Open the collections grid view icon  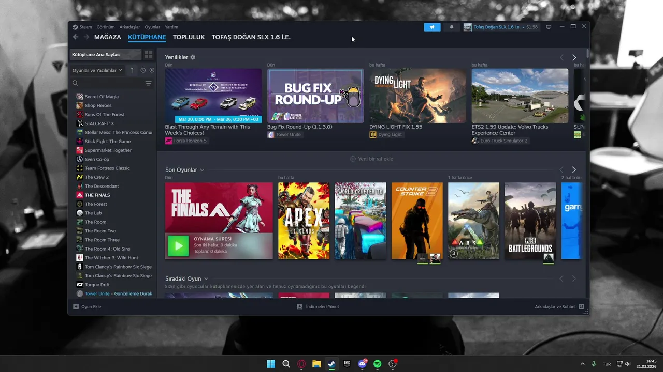pyautogui.click(x=149, y=54)
